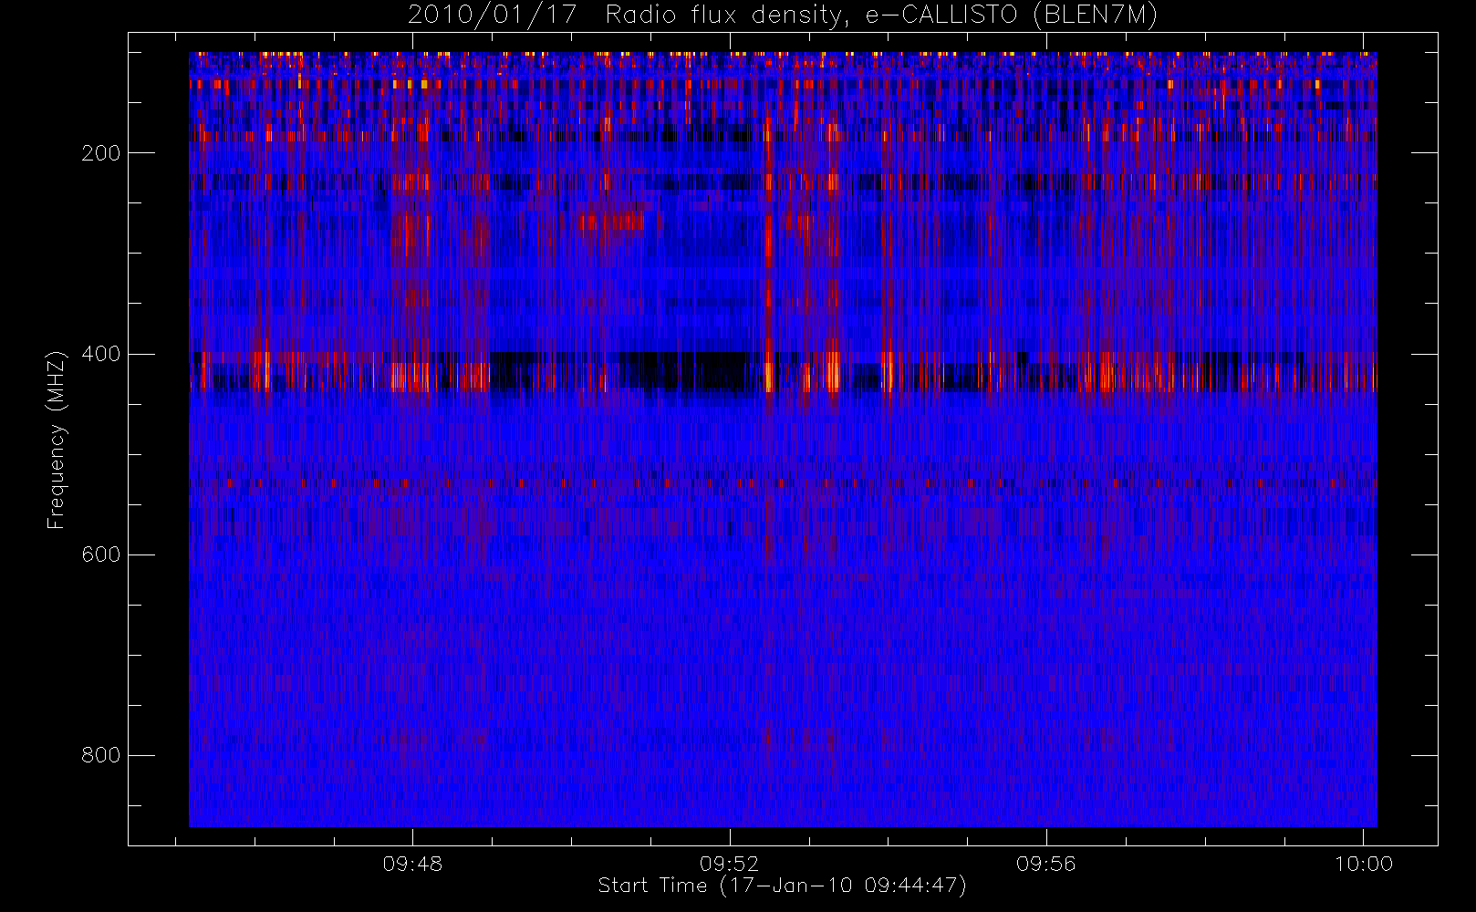Screen dimensions: 1476x912
Task: Click the bright burst near 400 MHz at 09:53
Action: (x=831, y=372)
